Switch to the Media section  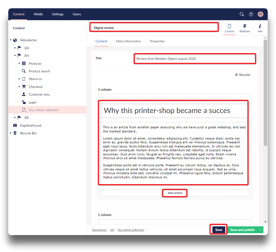pyautogui.click(x=38, y=14)
